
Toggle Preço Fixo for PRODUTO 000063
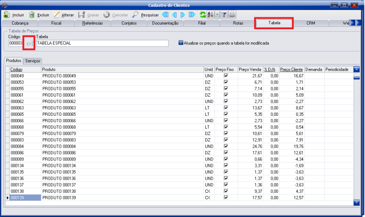point(226,108)
